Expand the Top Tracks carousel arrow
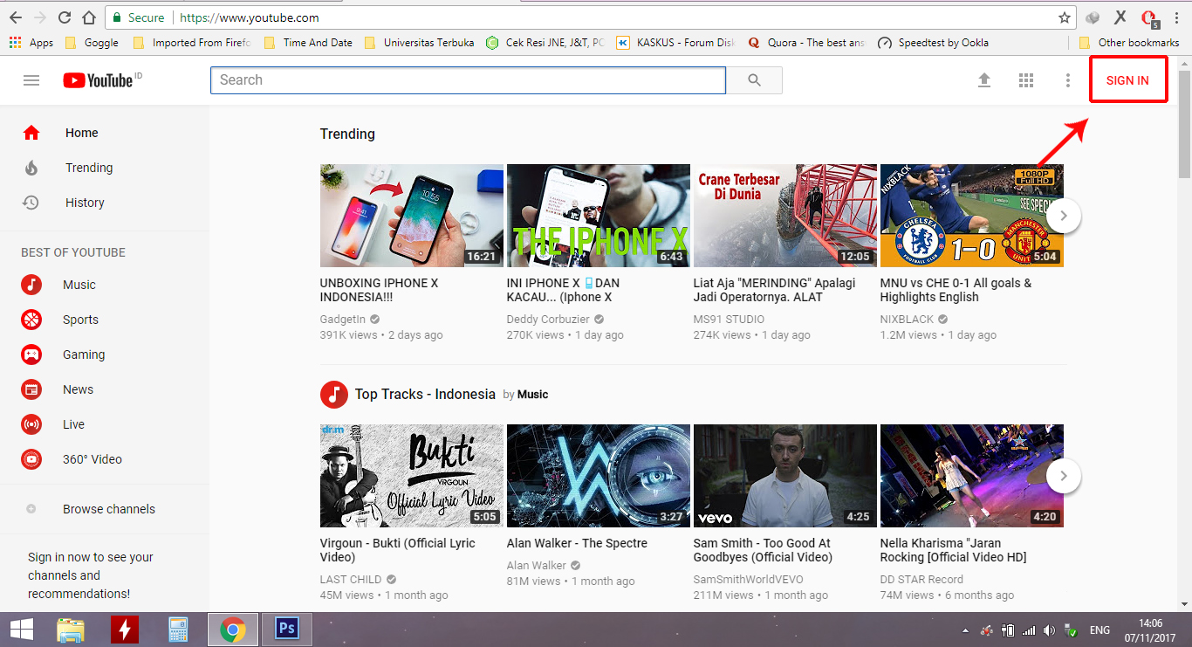 tap(1063, 476)
